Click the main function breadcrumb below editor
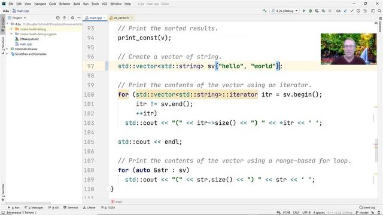Screen dimensions: 383x215 click(x=117, y=202)
